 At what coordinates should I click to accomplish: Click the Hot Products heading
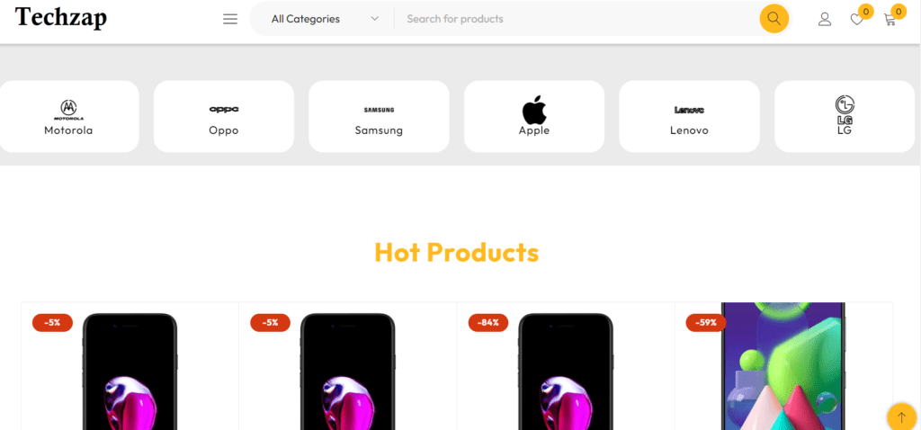tap(456, 252)
